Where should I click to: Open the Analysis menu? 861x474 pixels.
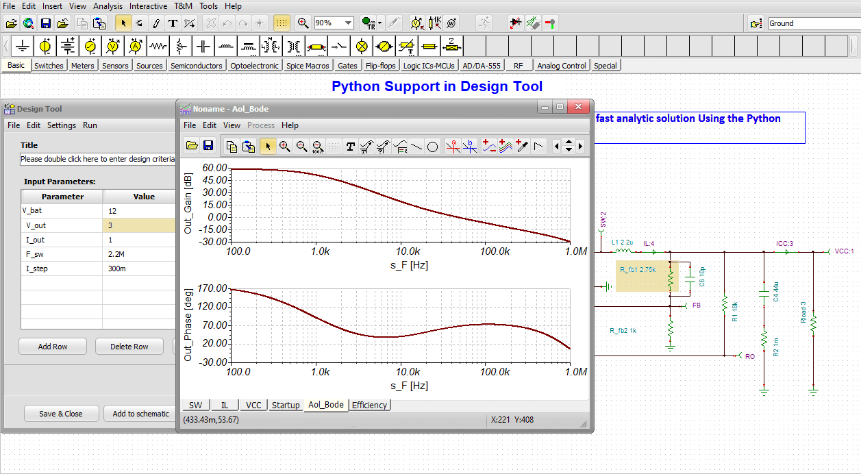109,5
